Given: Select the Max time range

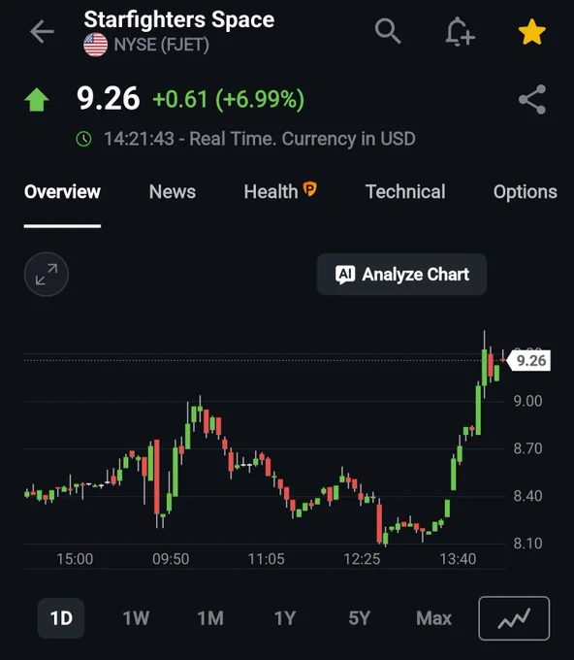Looking at the screenshot, I should click(x=433, y=618).
